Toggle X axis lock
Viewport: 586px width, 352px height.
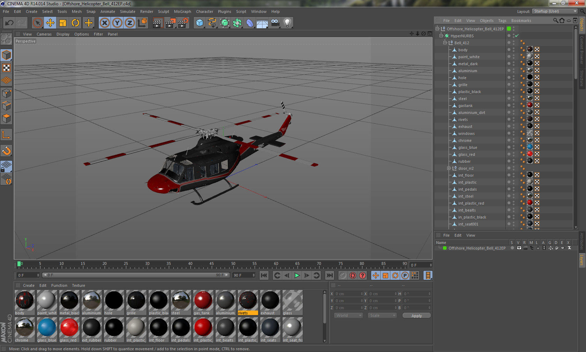(104, 23)
